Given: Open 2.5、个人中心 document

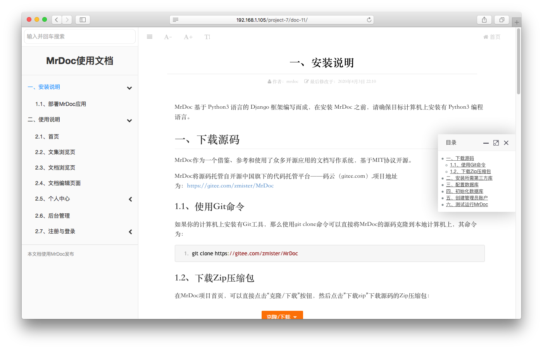Looking at the screenshot, I should [52, 199].
